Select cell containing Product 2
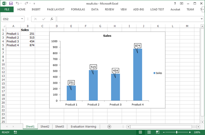Viewport: 205px width, 135px height. pos(13,38)
